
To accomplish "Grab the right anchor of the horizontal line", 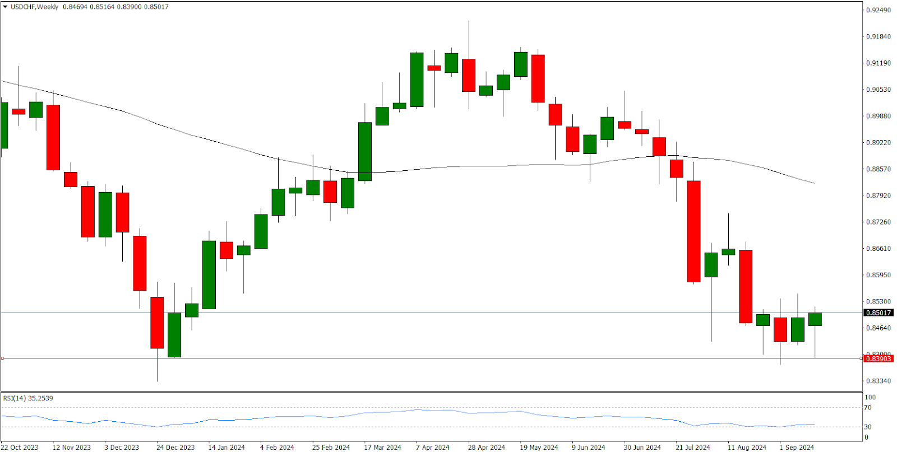I will (x=861, y=358).
